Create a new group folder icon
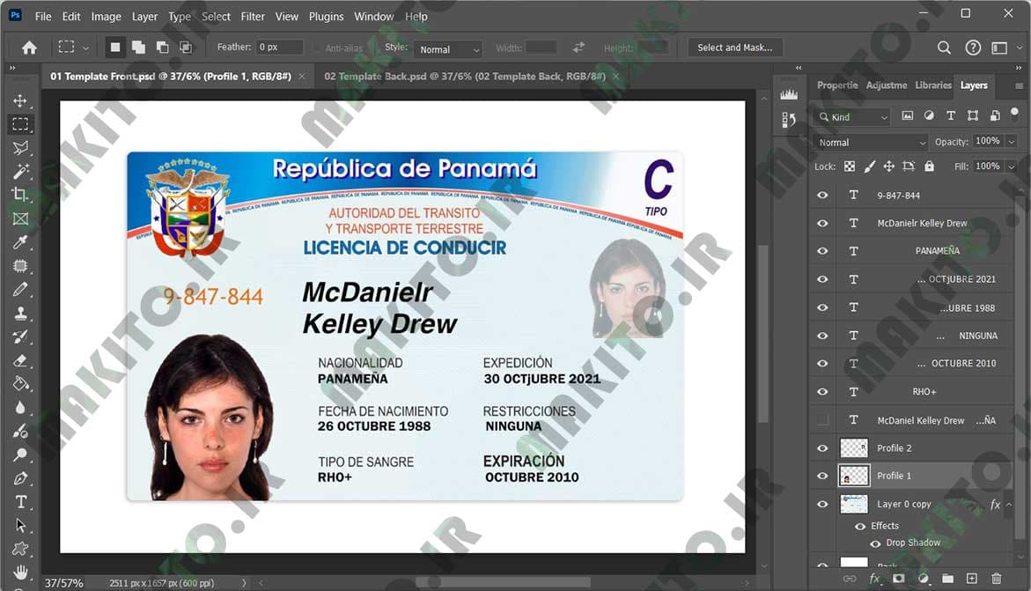Viewport: 1031px width, 591px height. tap(947, 579)
